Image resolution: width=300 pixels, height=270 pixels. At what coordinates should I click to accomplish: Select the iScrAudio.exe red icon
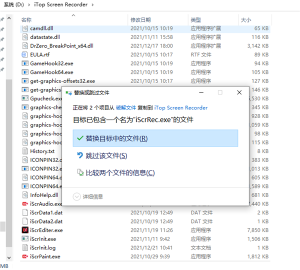coord(25,204)
